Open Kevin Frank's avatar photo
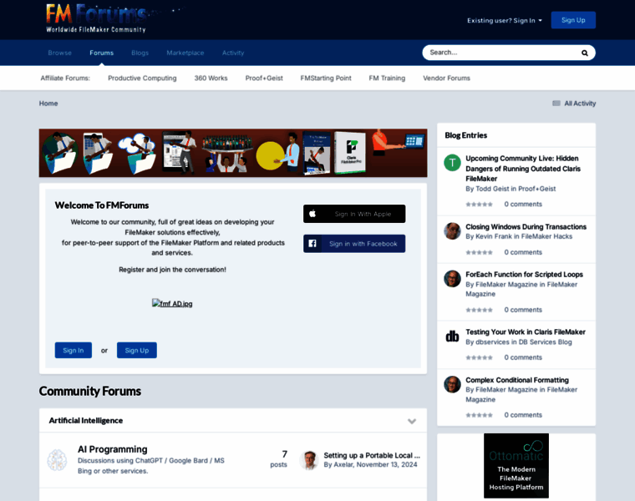 pyautogui.click(x=452, y=231)
